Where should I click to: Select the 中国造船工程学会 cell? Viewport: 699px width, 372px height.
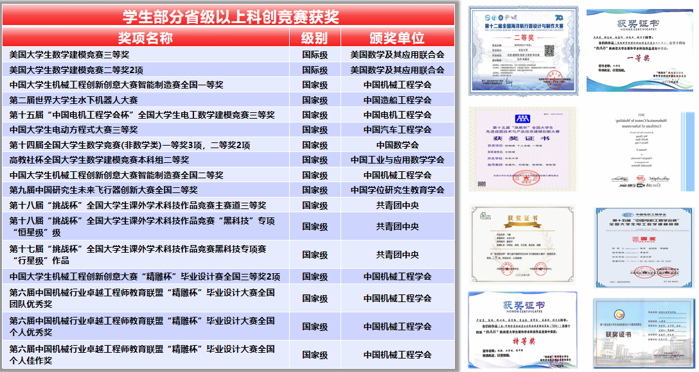[397, 100]
